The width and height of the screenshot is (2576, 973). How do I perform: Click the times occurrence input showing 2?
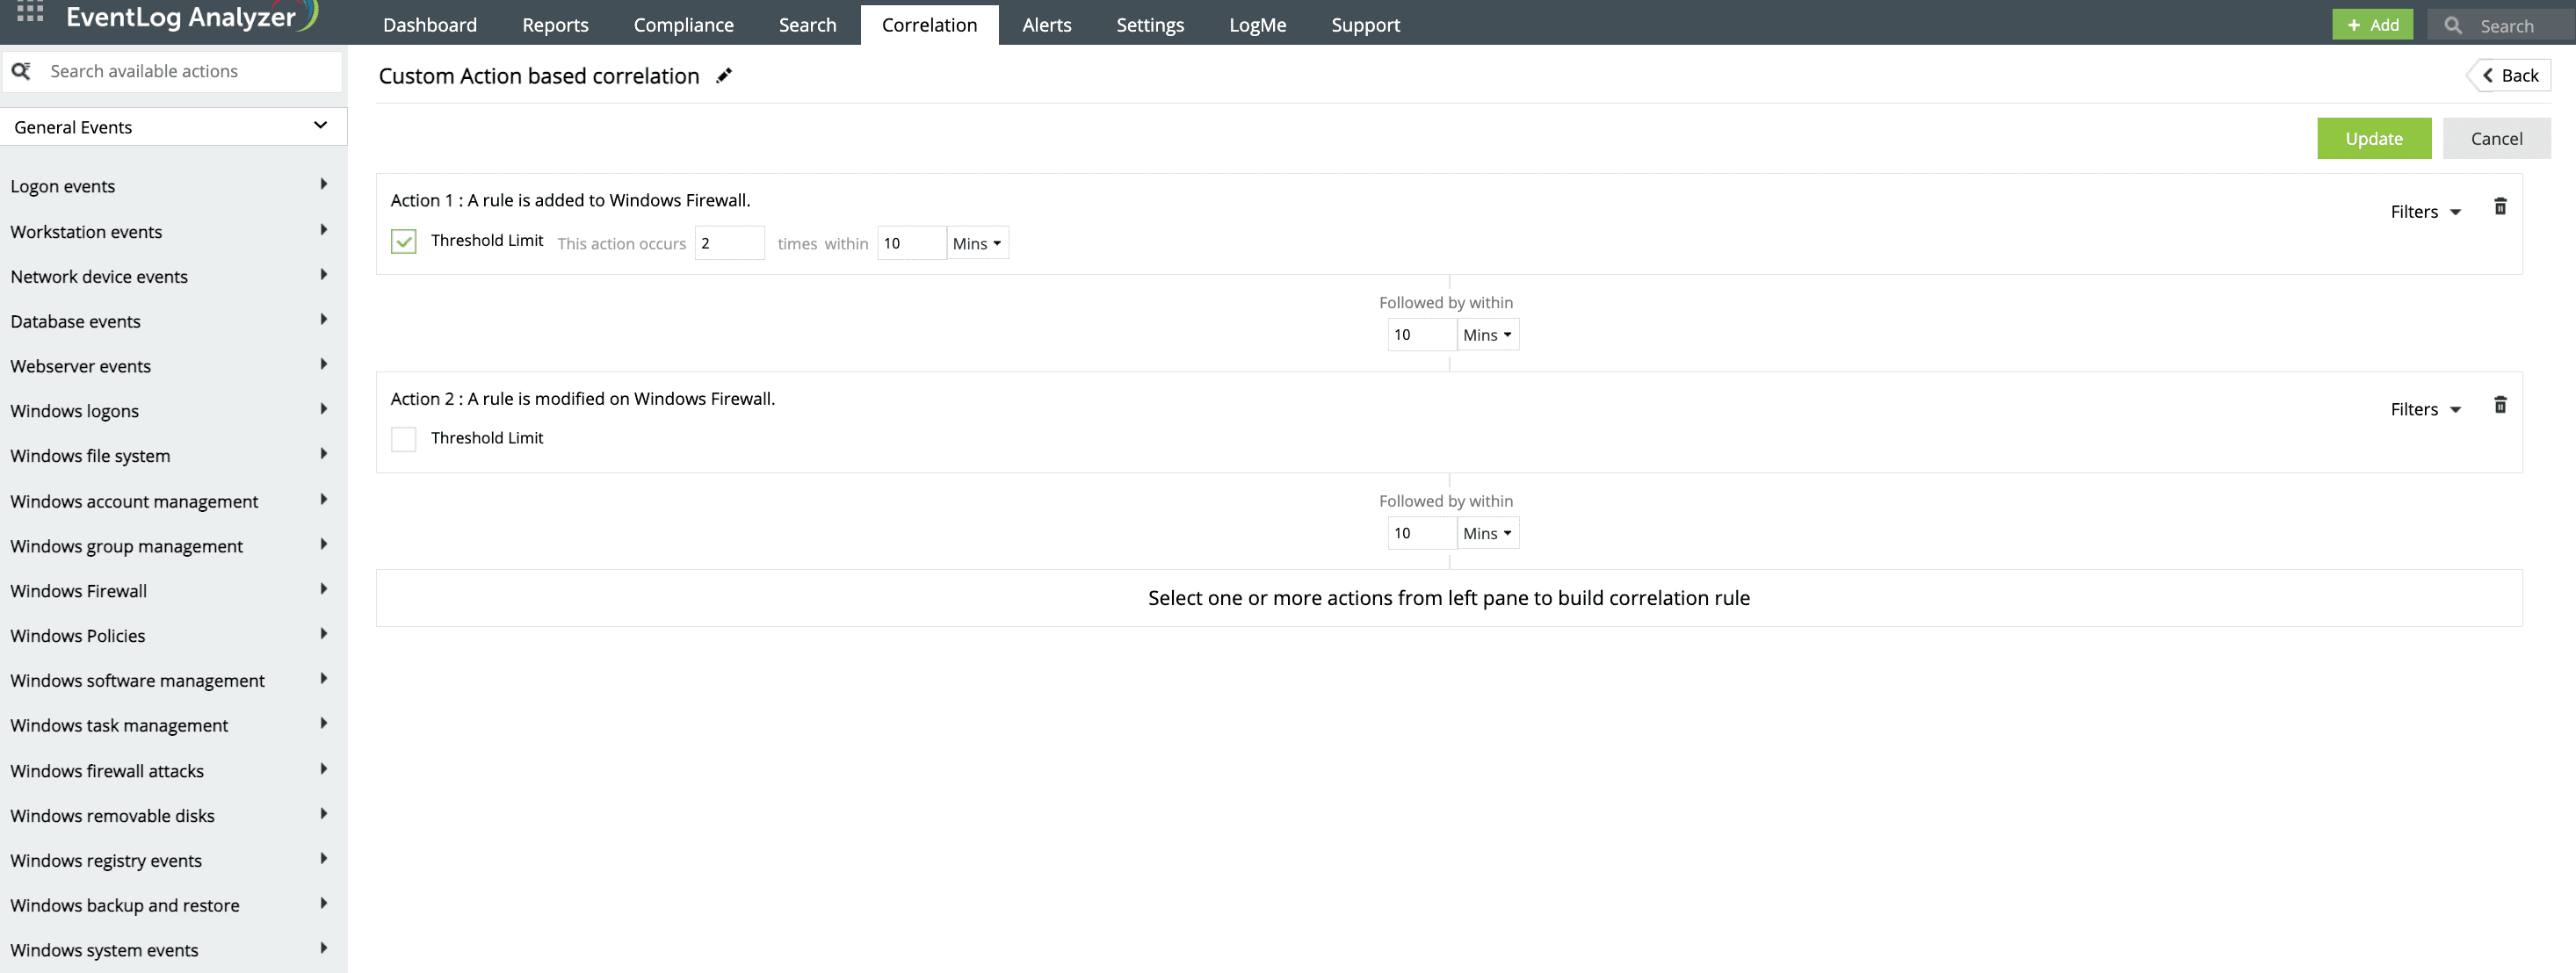pos(730,243)
